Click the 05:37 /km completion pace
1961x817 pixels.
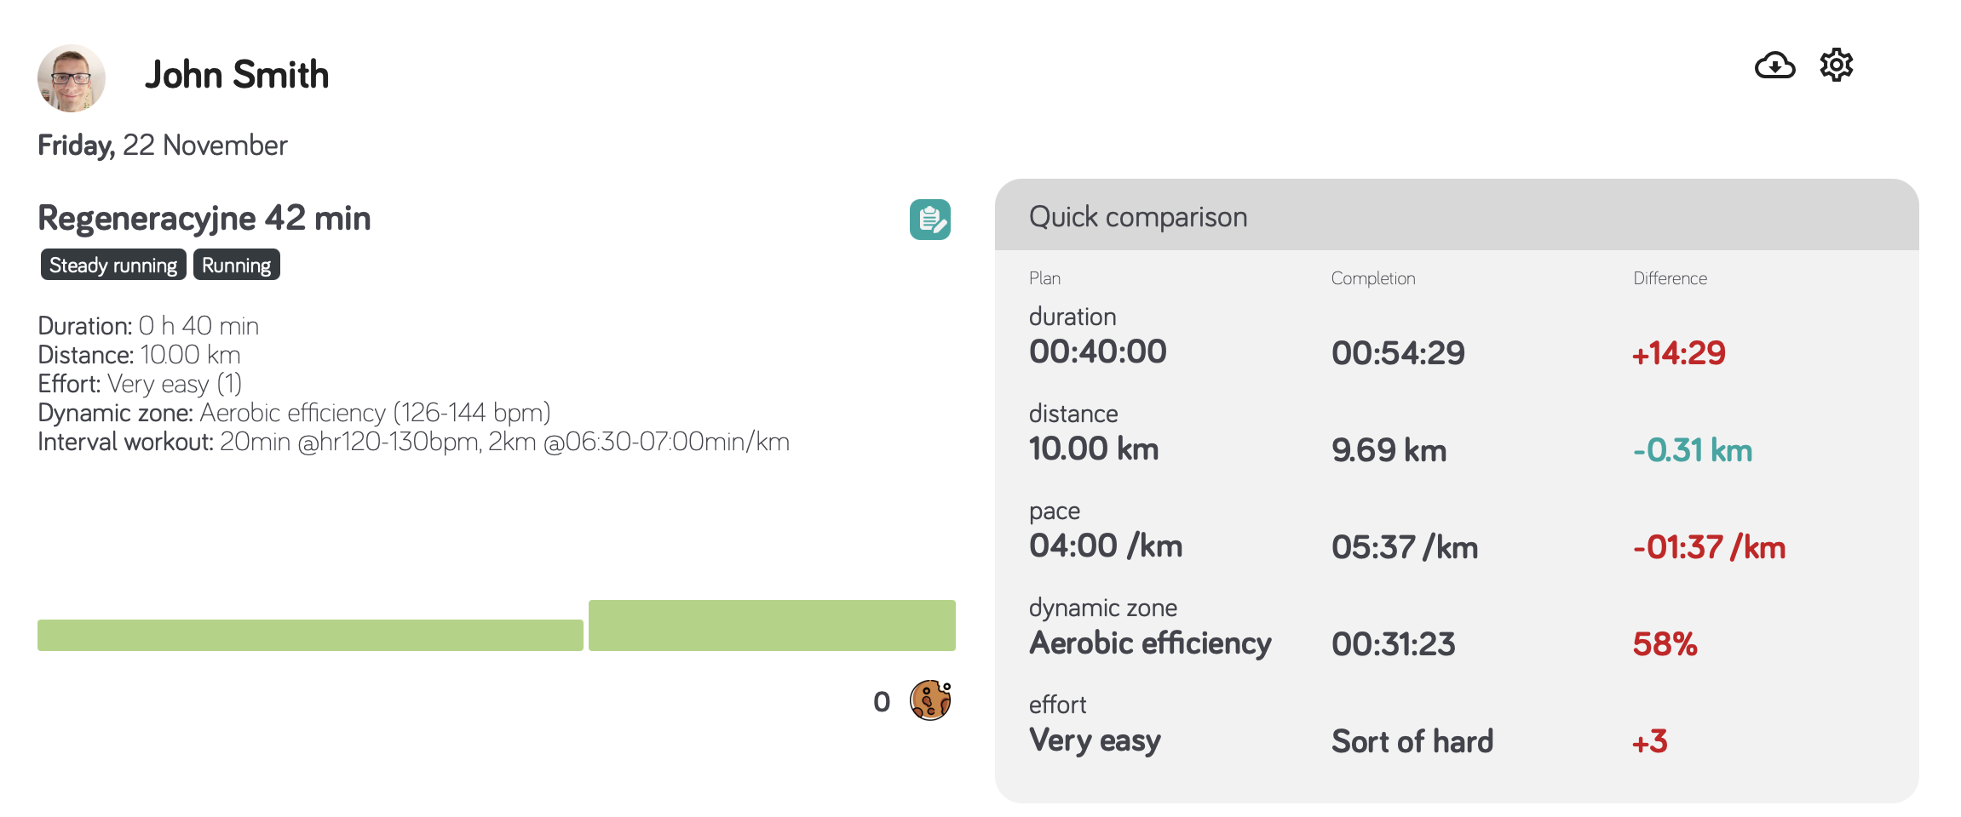click(1405, 547)
